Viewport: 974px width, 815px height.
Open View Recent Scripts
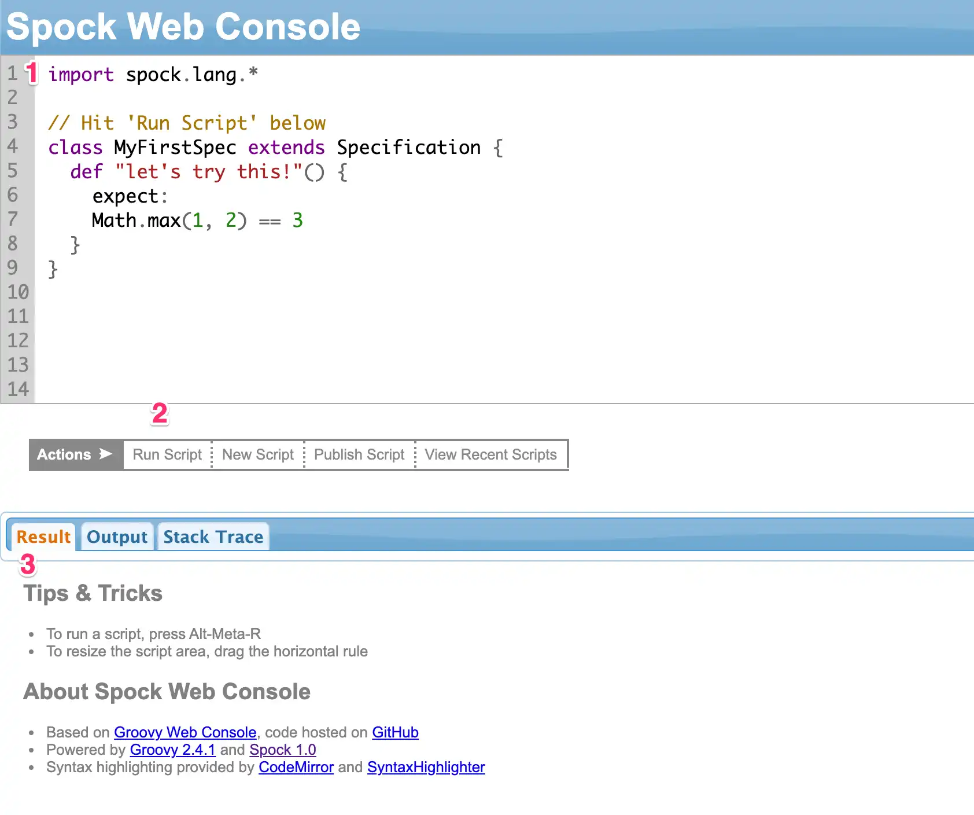coord(490,454)
